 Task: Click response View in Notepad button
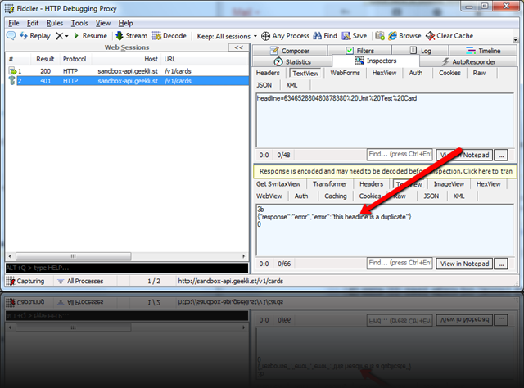pos(464,264)
